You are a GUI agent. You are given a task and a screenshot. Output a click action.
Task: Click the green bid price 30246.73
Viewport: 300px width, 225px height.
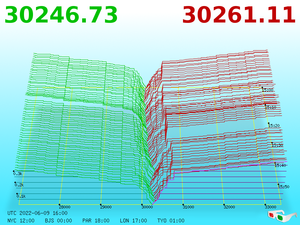click(x=61, y=15)
